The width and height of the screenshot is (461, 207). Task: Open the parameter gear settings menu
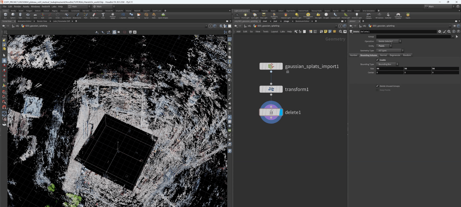point(440,32)
